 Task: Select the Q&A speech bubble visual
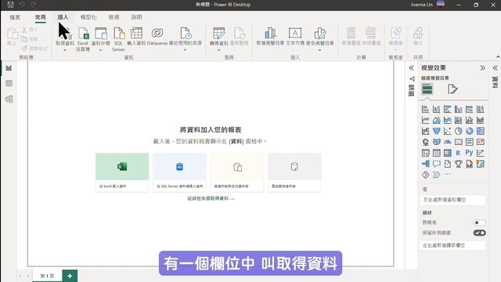coord(437,164)
